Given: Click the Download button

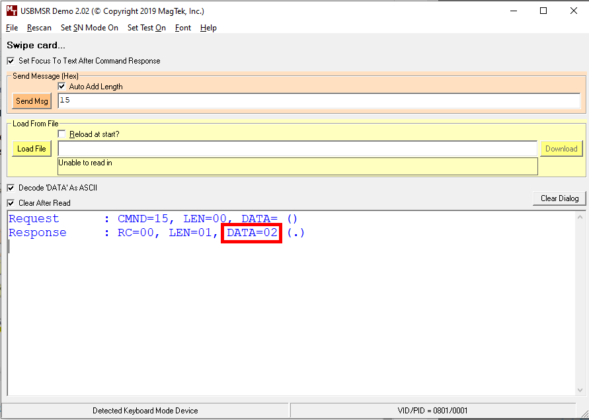Looking at the screenshot, I should pyautogui.click(x=561, y=149).
